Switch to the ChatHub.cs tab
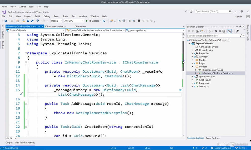251x150 pixels. pyautogui.click(x=81, y=27)
